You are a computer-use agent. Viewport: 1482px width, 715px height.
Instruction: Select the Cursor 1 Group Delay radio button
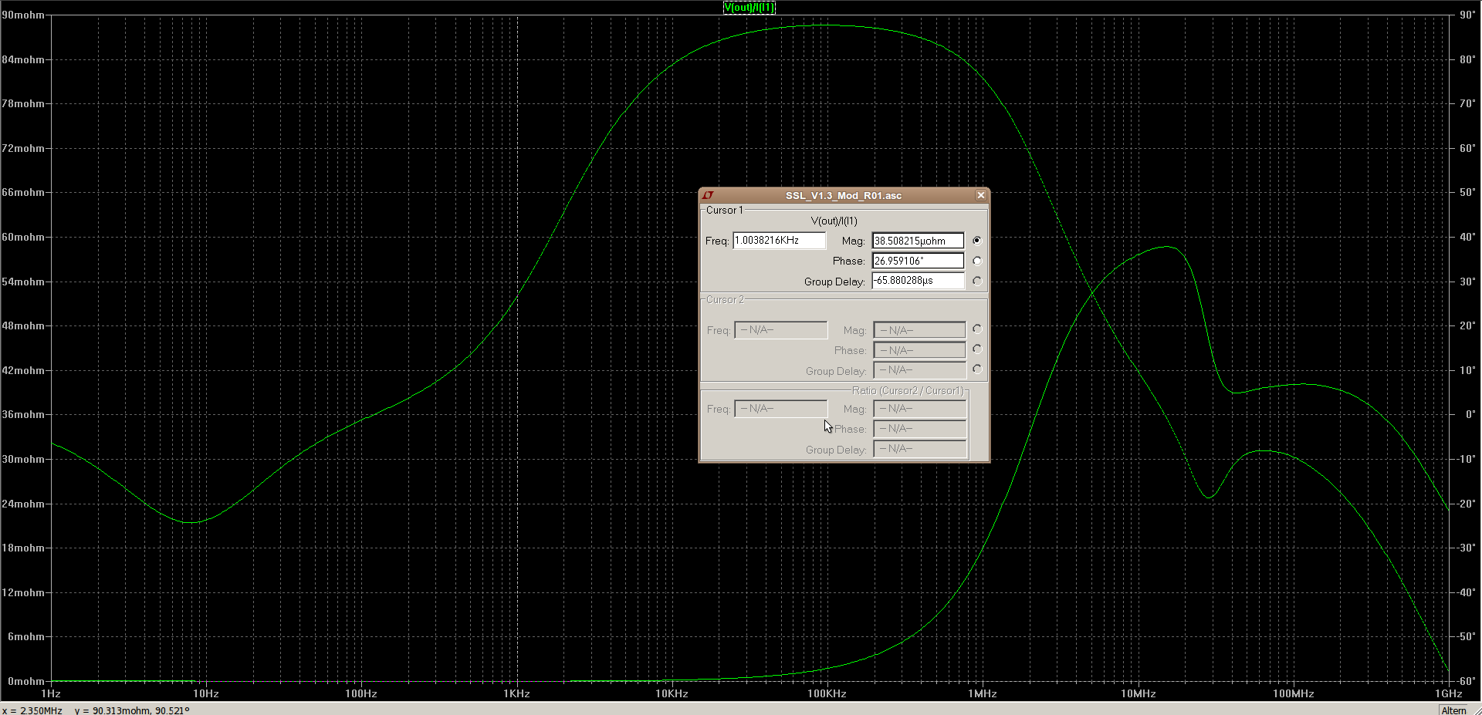tap(977, 281)
